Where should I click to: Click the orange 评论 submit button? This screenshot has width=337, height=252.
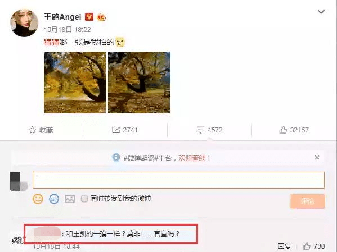point(308,201)
